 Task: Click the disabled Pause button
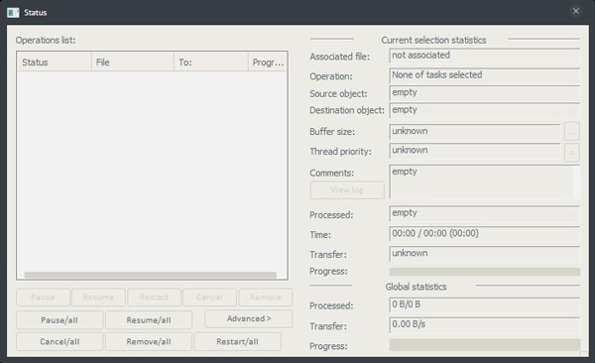pyautogui.click(x=43, y=297)
